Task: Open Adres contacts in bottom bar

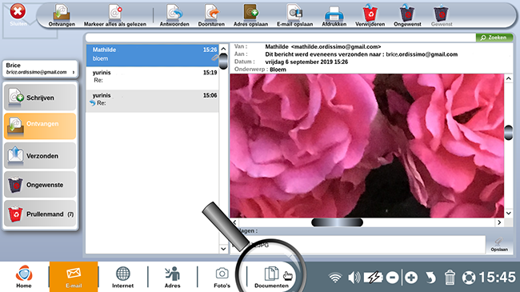Action: pyautogui.click(x=173, y=277)
